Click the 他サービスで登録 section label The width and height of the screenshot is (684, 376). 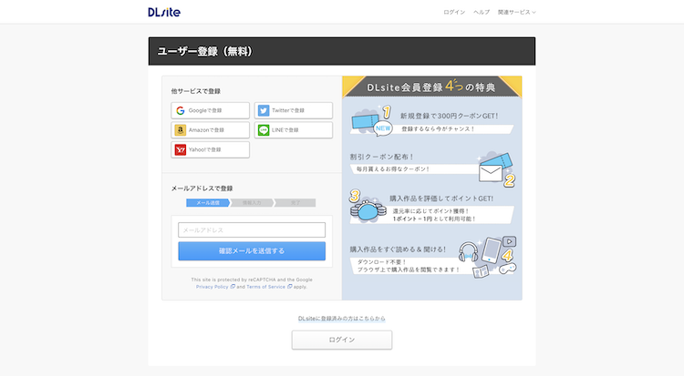[x=196, y=91]
